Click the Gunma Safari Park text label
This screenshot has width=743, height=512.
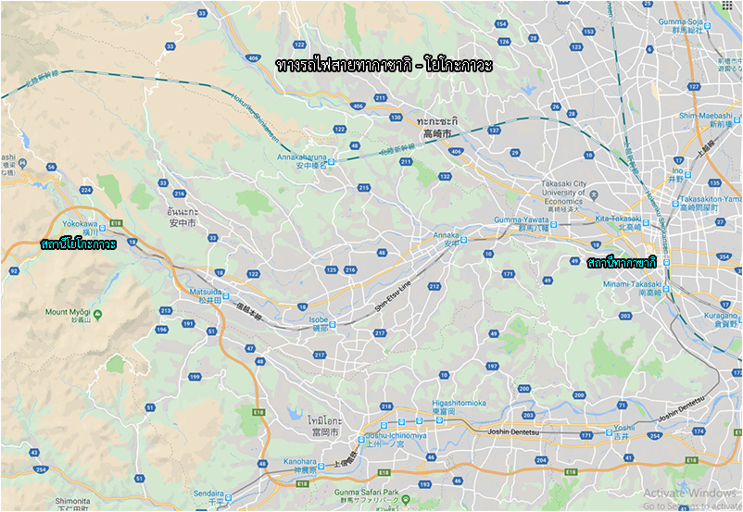367,493
